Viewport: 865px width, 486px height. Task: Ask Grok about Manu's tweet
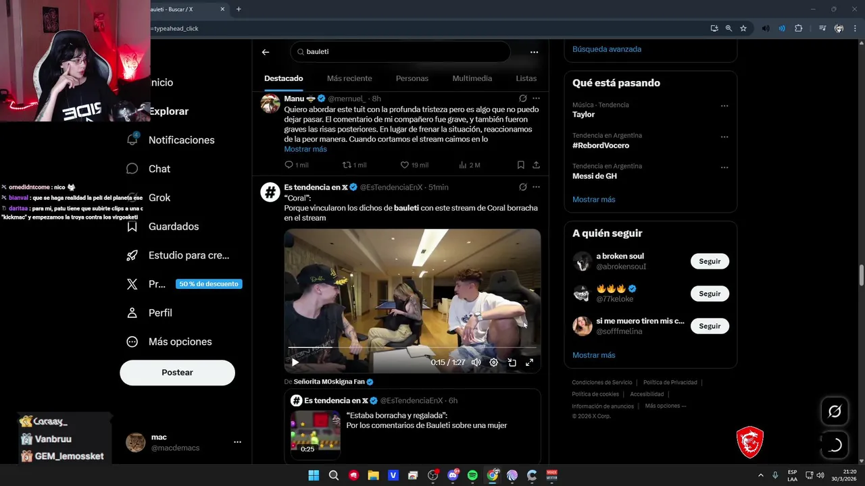click(522, 99)
